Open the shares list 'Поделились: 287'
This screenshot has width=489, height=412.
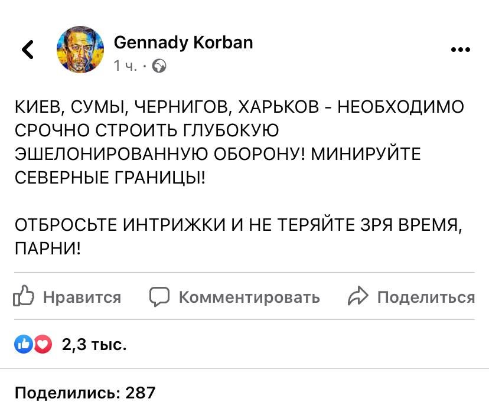[x=84, y=393]
